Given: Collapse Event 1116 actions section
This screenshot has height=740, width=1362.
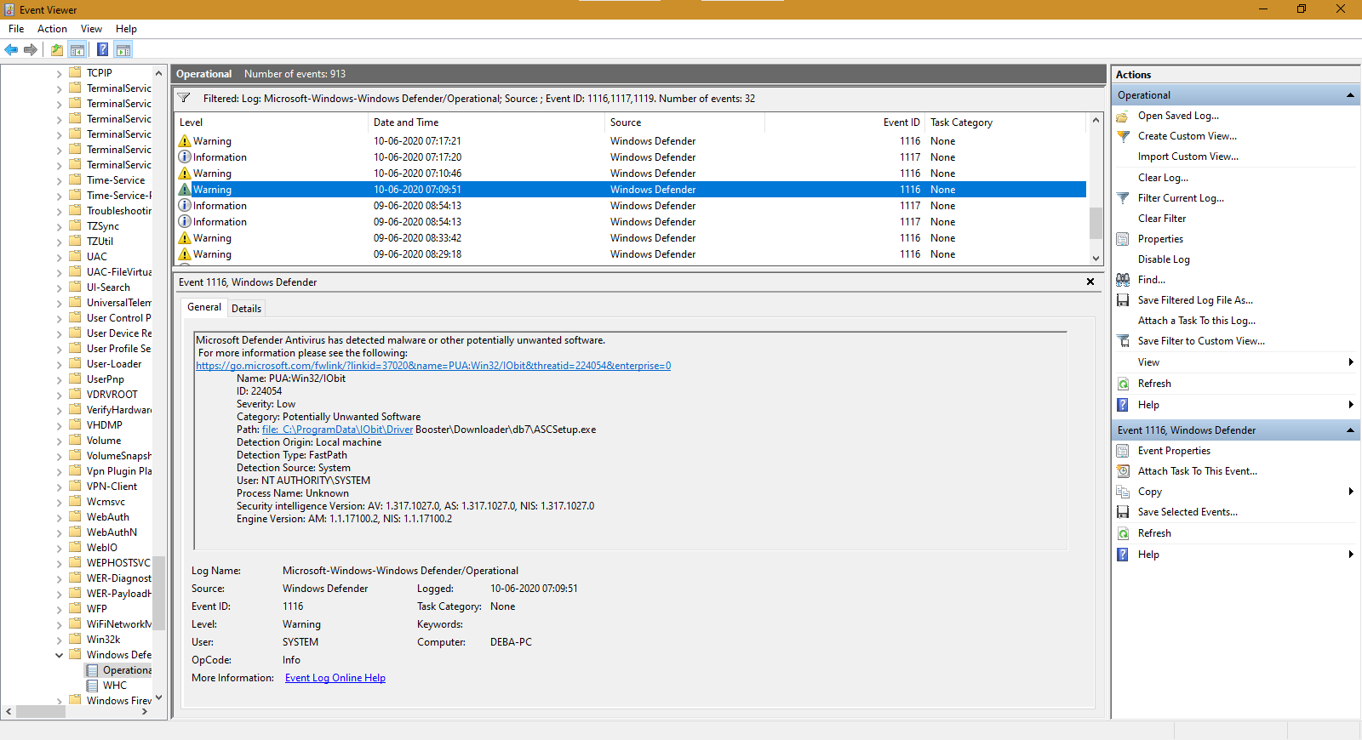Looking at the screenshot, I should 1350,430.
